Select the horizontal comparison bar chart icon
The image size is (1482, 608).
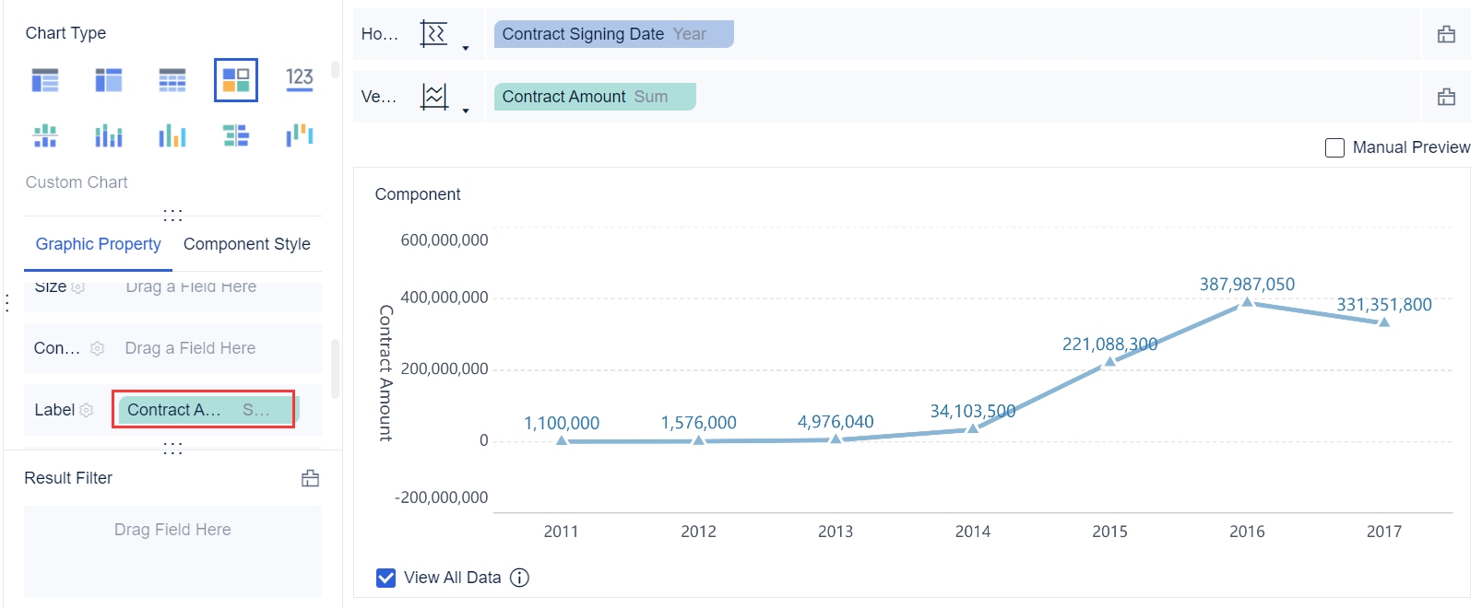click(x=236, y=136)
